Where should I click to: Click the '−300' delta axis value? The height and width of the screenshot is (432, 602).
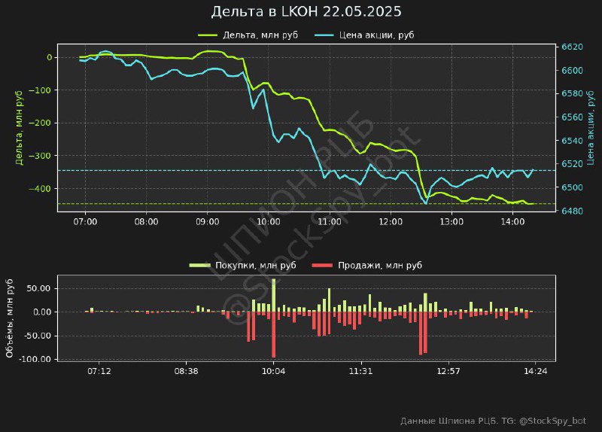point(41,156)
